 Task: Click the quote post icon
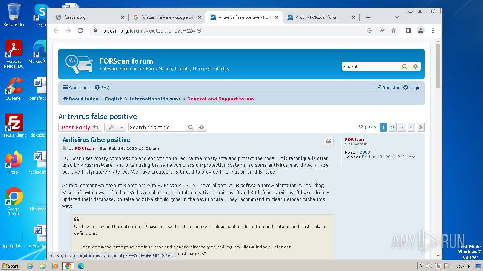point(329,142)
